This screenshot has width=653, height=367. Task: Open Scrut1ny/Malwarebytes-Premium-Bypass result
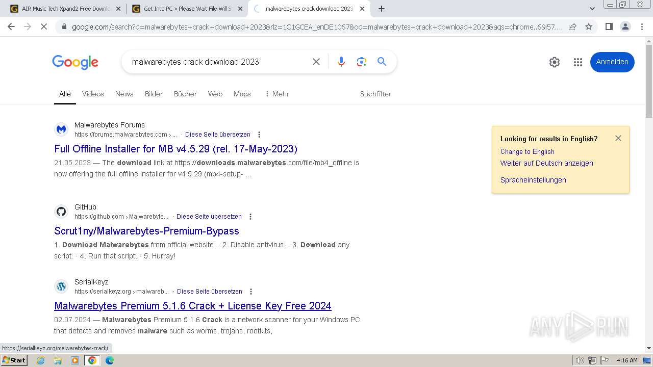point(147,231)
